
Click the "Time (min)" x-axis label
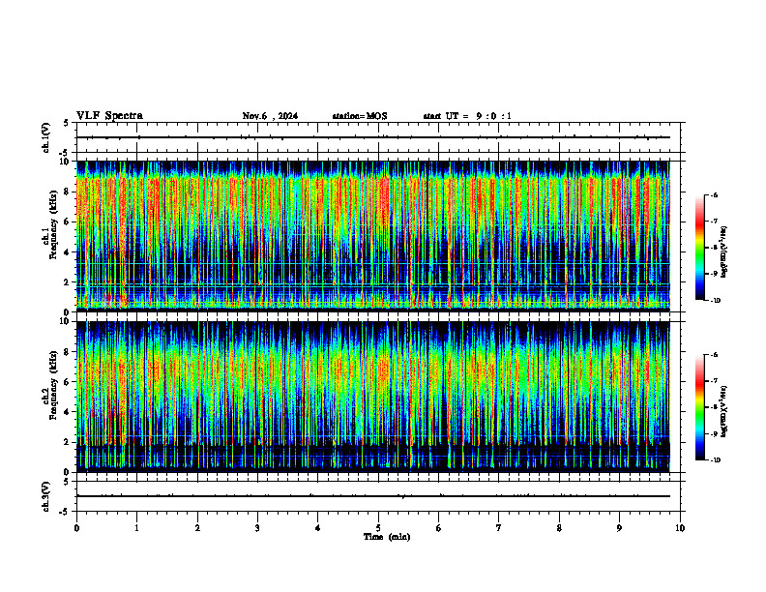click(387, 537)
